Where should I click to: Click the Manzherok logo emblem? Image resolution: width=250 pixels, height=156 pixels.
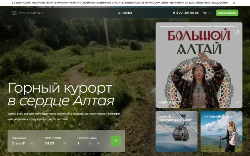coord(14,13)
